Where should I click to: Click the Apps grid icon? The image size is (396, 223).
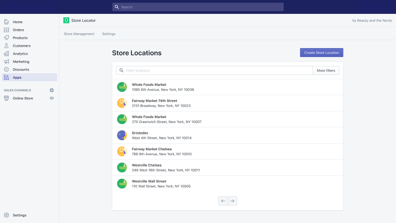click(6, 77)
